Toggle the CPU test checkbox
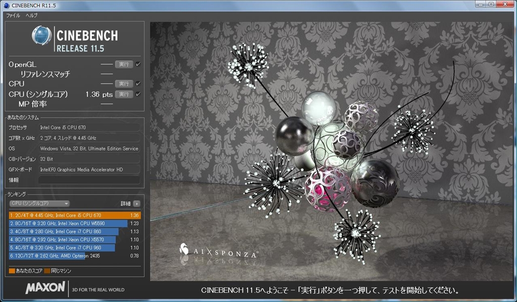 [x=138, y=84]
